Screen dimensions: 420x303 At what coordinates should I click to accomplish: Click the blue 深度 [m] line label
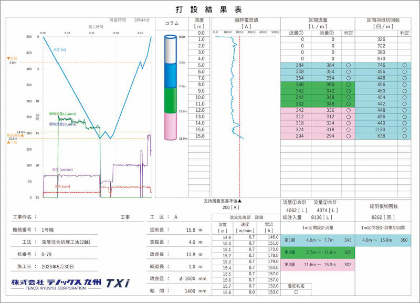click(59, 49)
